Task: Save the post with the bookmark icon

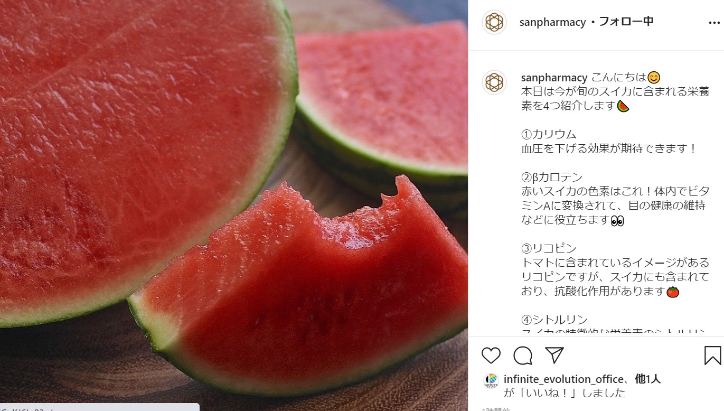Action: (x=713, y=356)
